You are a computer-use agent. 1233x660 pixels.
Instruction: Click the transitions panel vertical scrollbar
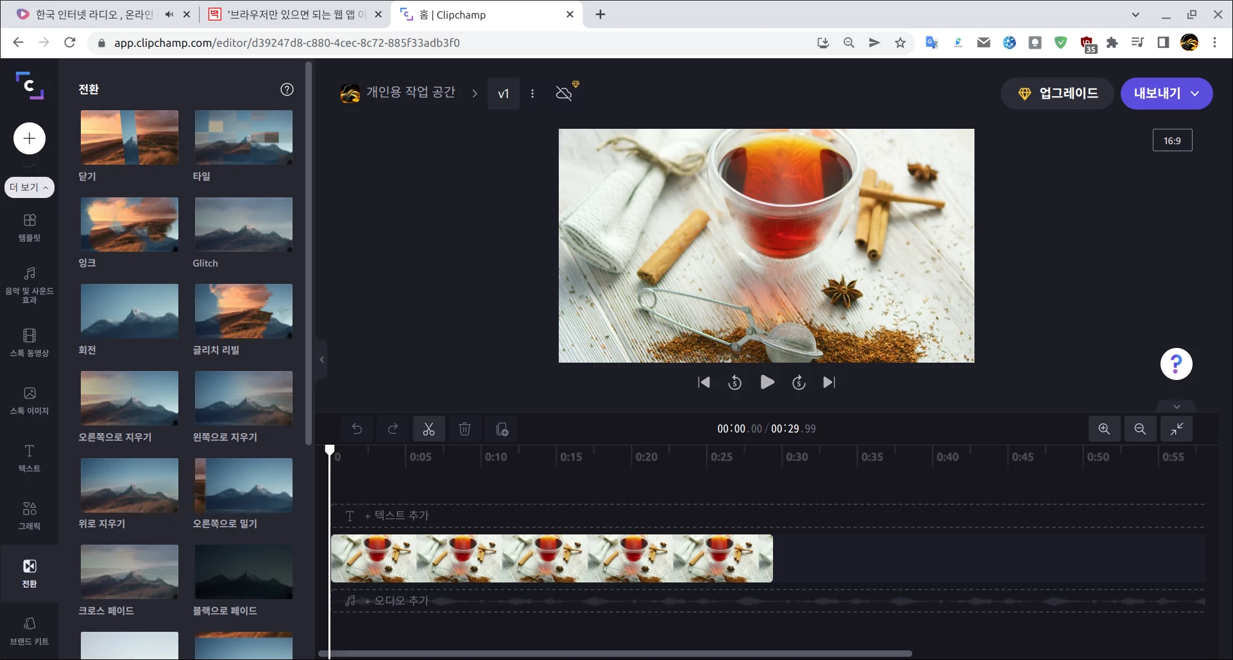coord(309,254)
